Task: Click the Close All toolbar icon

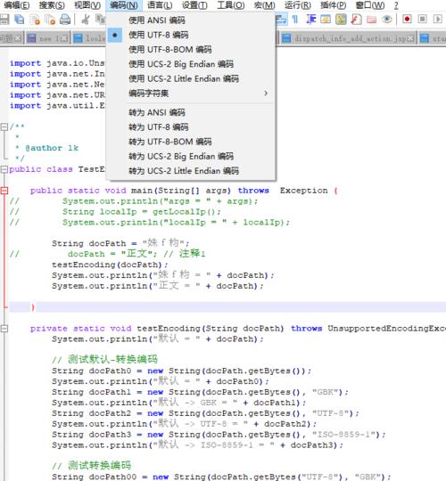Action: click(x=50, y=20)
